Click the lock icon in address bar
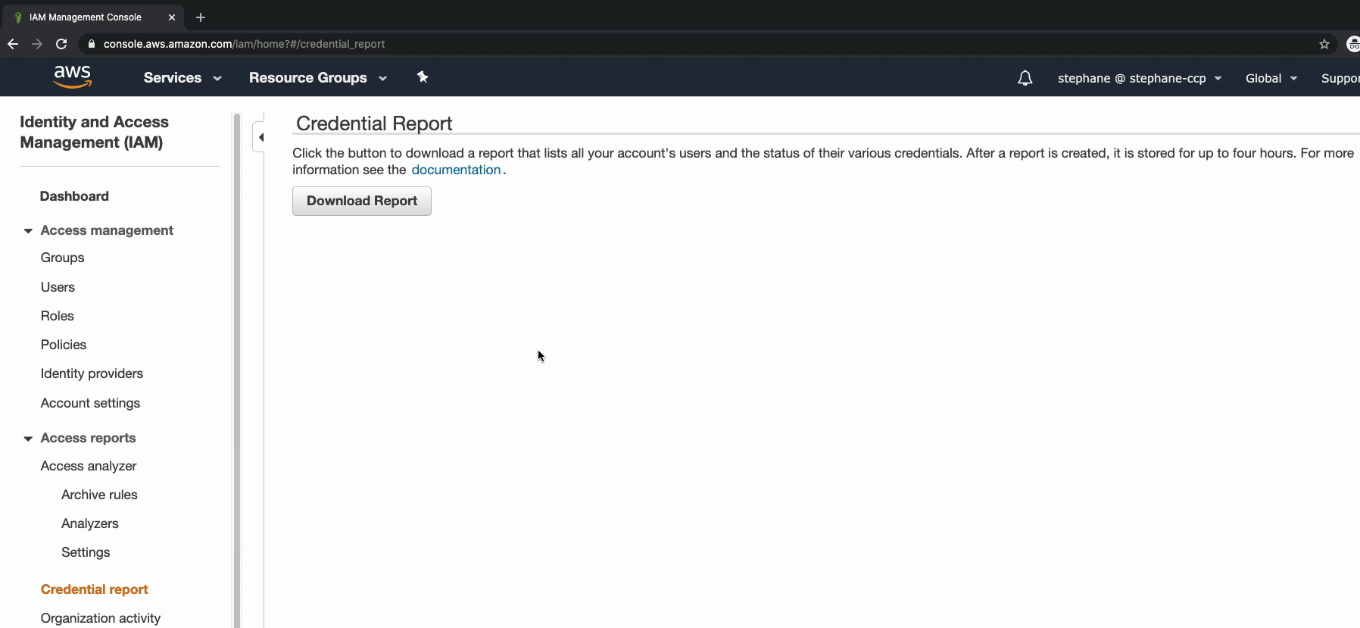Image resolution: width=1360 pixels, height=628 pixels. point(92,44)
